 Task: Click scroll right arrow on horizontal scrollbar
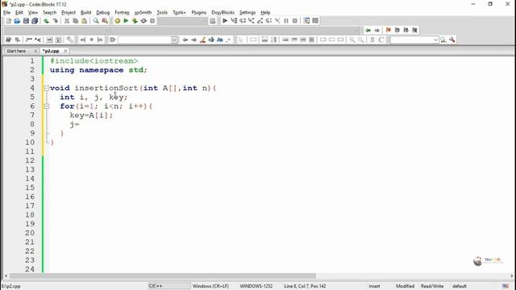pyautogui.click(x=512, y=275)
